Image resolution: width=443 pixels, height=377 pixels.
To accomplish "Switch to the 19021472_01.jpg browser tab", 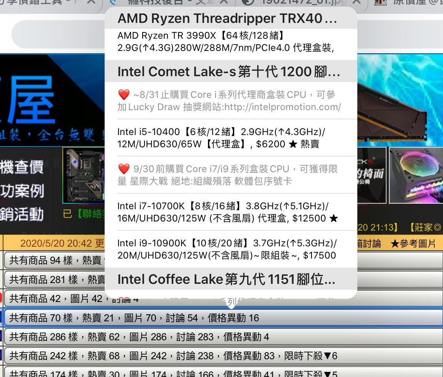I will 302,3.
